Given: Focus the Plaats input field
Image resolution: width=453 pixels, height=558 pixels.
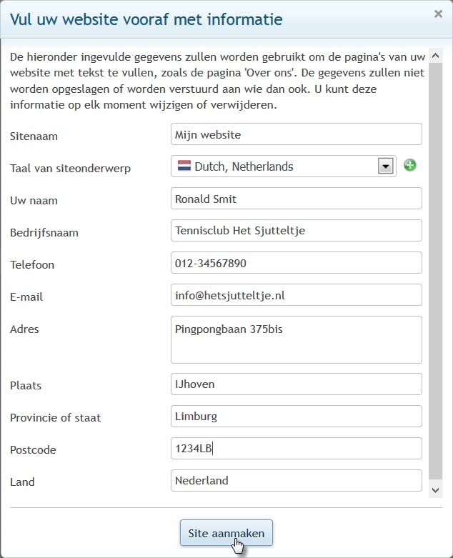Looking at the screenshot, I should [297, 384].
